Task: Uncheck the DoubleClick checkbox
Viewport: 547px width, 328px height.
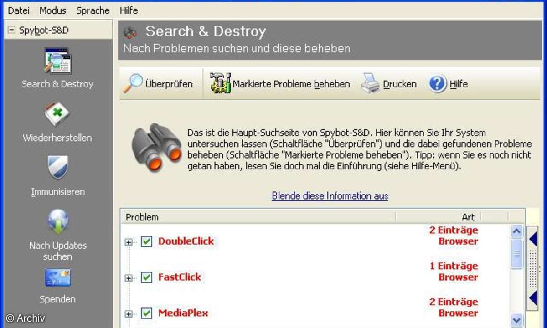Action: 146,241
